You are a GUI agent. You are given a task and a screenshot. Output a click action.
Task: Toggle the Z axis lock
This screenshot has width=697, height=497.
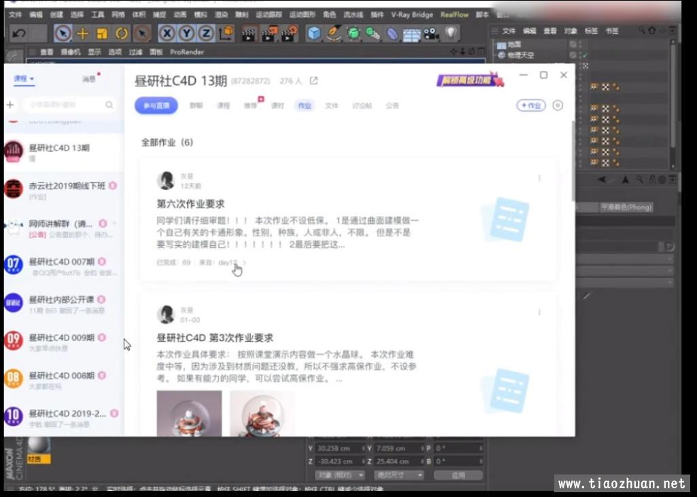coord(206,33)
